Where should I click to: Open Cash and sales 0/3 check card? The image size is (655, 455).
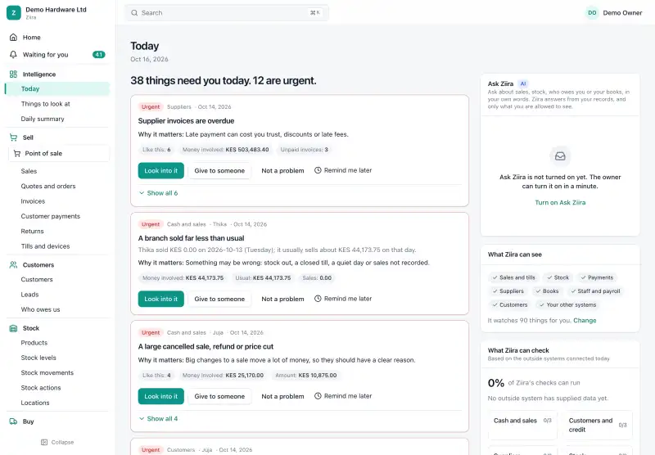tap(522, 425)
